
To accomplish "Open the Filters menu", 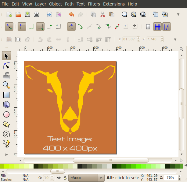I will tap(94, 4).
